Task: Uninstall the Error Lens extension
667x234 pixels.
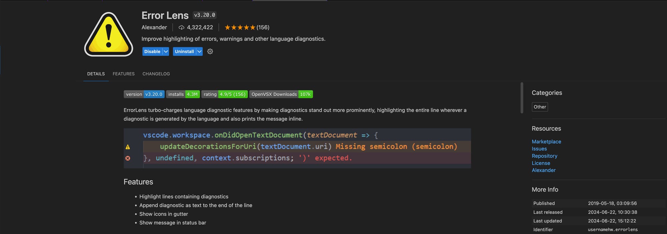Action: (184, 51)
